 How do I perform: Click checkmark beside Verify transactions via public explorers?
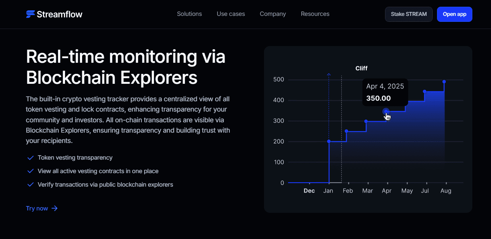[x=30, y=185]
